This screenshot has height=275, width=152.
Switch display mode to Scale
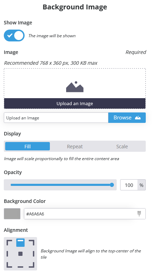coord(122,146)
